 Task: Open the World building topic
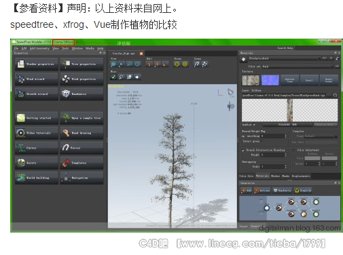point(37,178)
